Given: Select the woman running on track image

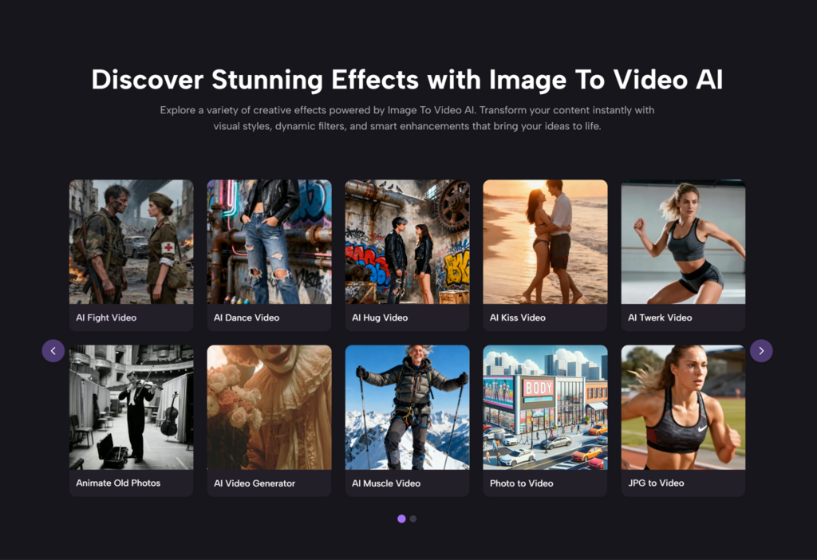Looking at the screenshot, I should (683, 407).
